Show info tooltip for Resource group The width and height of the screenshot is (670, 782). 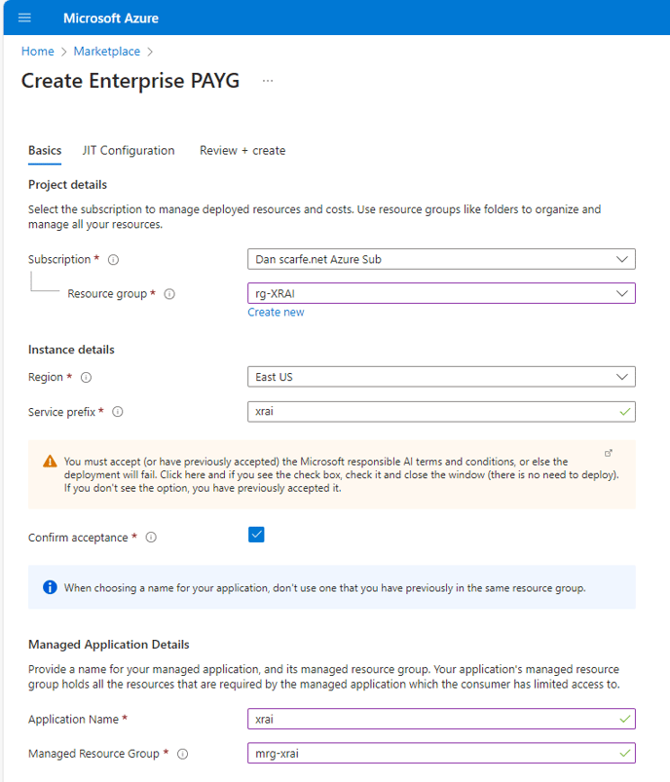pyautogui.click(x=169, y=294)
